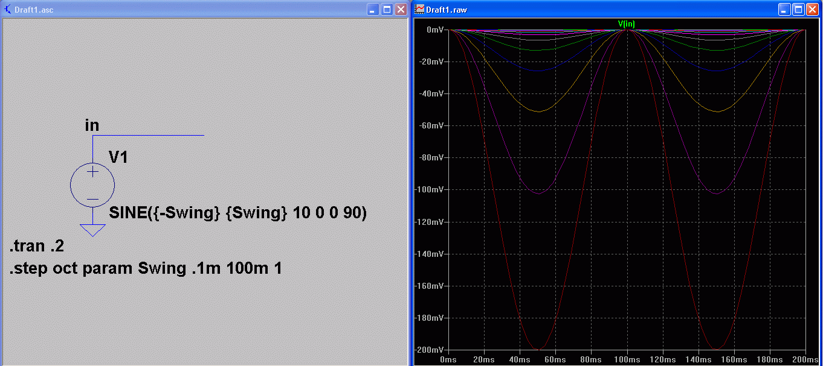Click the V(in) trace label
Viewport: 823px width, 366px height.
click(626, 24)
